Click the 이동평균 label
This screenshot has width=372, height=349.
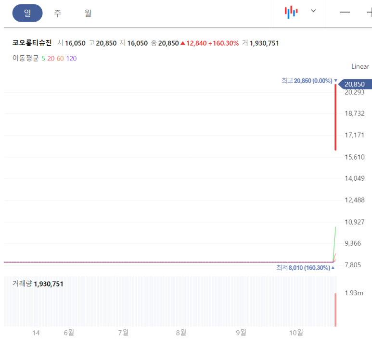point(26,58)
